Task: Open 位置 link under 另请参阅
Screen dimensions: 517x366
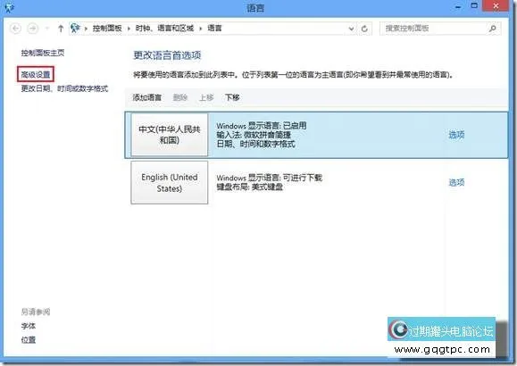Action: click(x=29, y=339)
